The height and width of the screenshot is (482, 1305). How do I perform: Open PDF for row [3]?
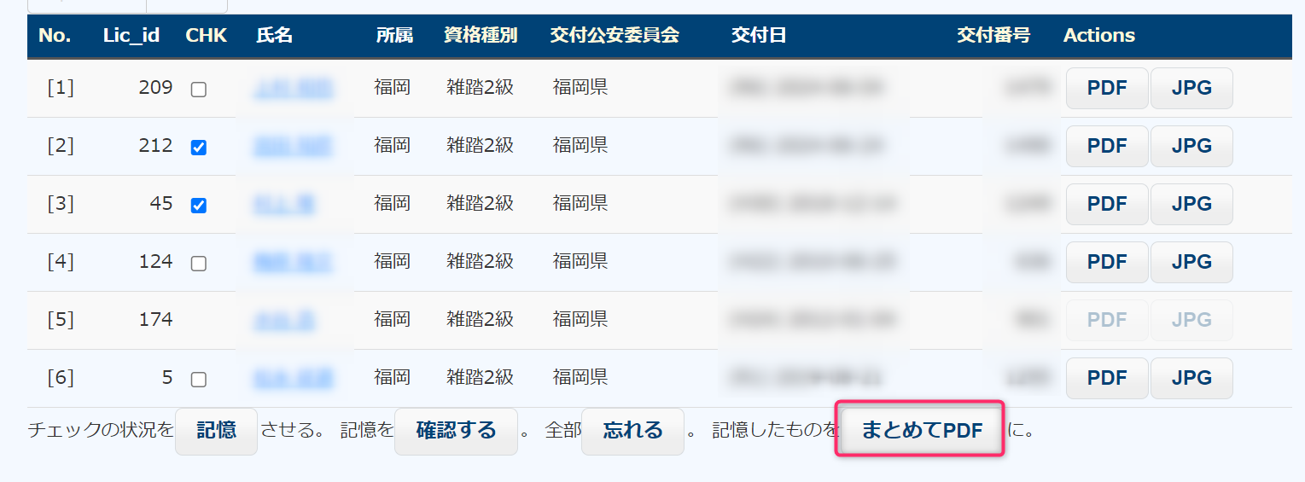[x=1107, y=204]
